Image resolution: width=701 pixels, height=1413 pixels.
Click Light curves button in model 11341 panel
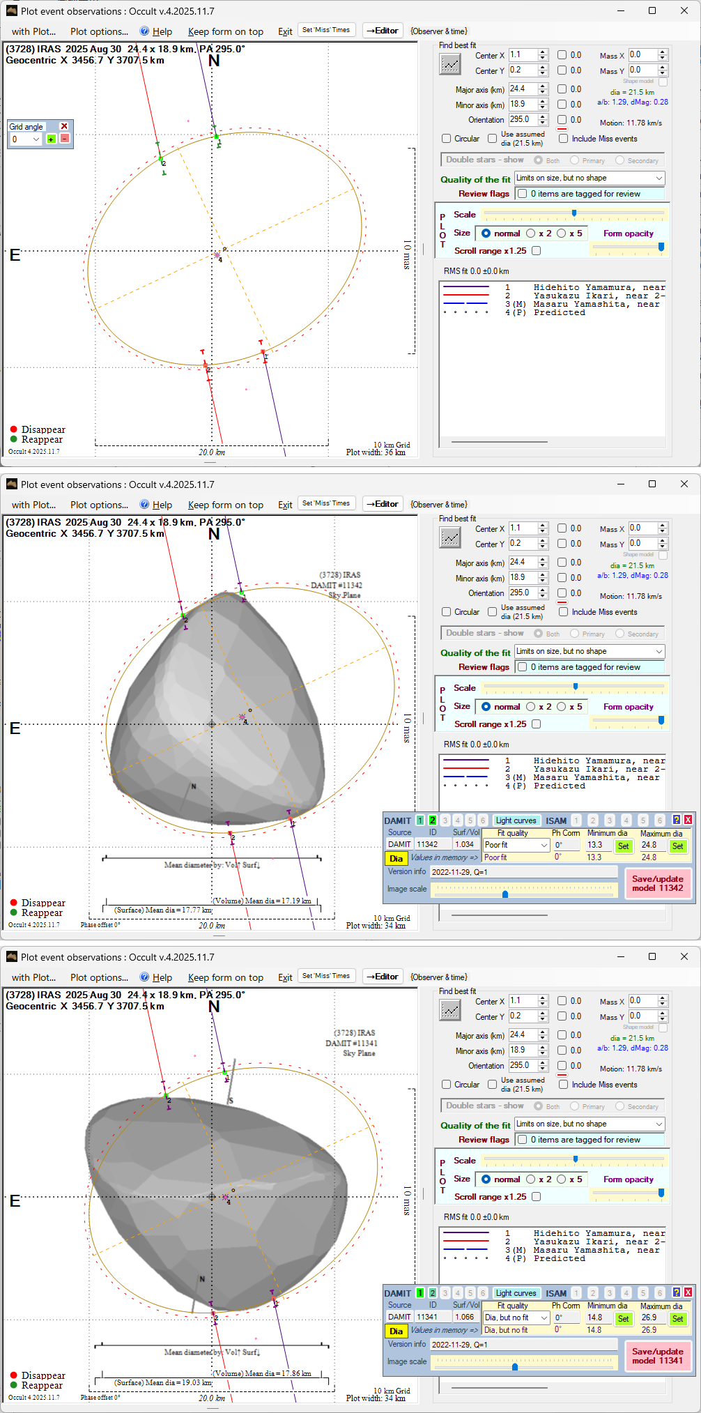point(516,1293)
